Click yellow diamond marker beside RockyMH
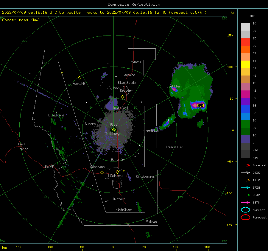 [x=80, y=78]
